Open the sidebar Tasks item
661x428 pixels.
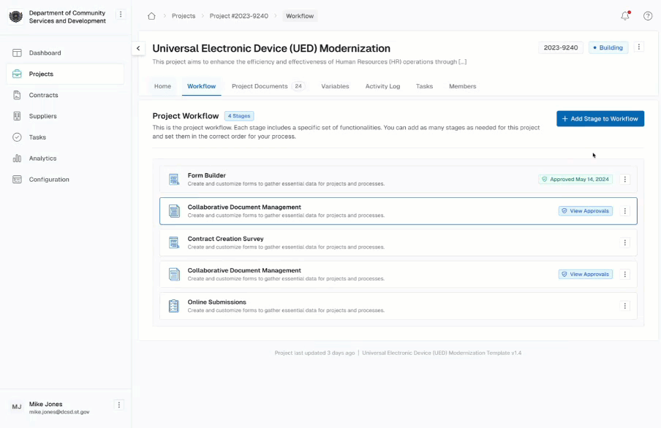(x=37, y=137)
